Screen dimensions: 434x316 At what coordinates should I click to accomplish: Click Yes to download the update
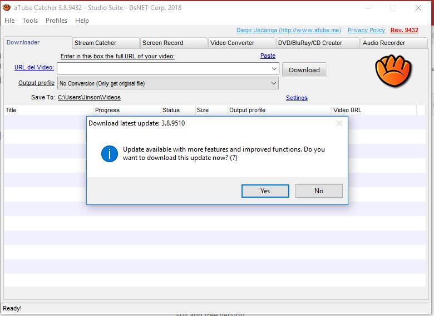(265, 191)
